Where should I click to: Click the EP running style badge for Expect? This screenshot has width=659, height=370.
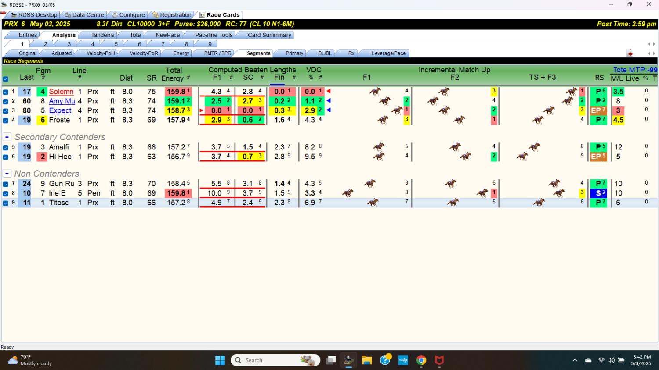[x=598, y=110]
